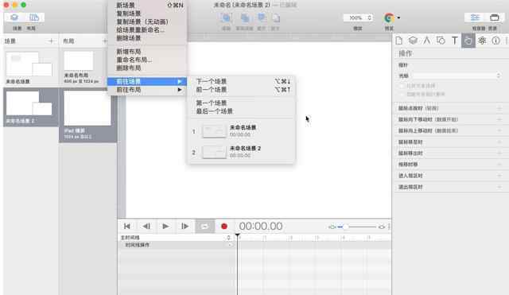Open the preview browser dropdown arrow
Viewport: 509px width, 295px height.
(398, 17)
